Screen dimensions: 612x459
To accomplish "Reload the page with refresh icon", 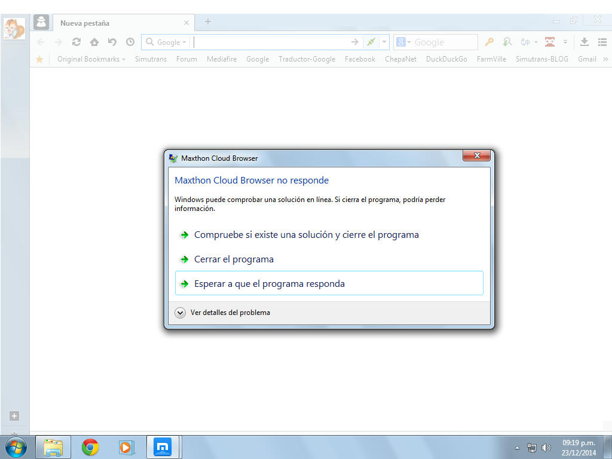I will click(x=76, y=42).
